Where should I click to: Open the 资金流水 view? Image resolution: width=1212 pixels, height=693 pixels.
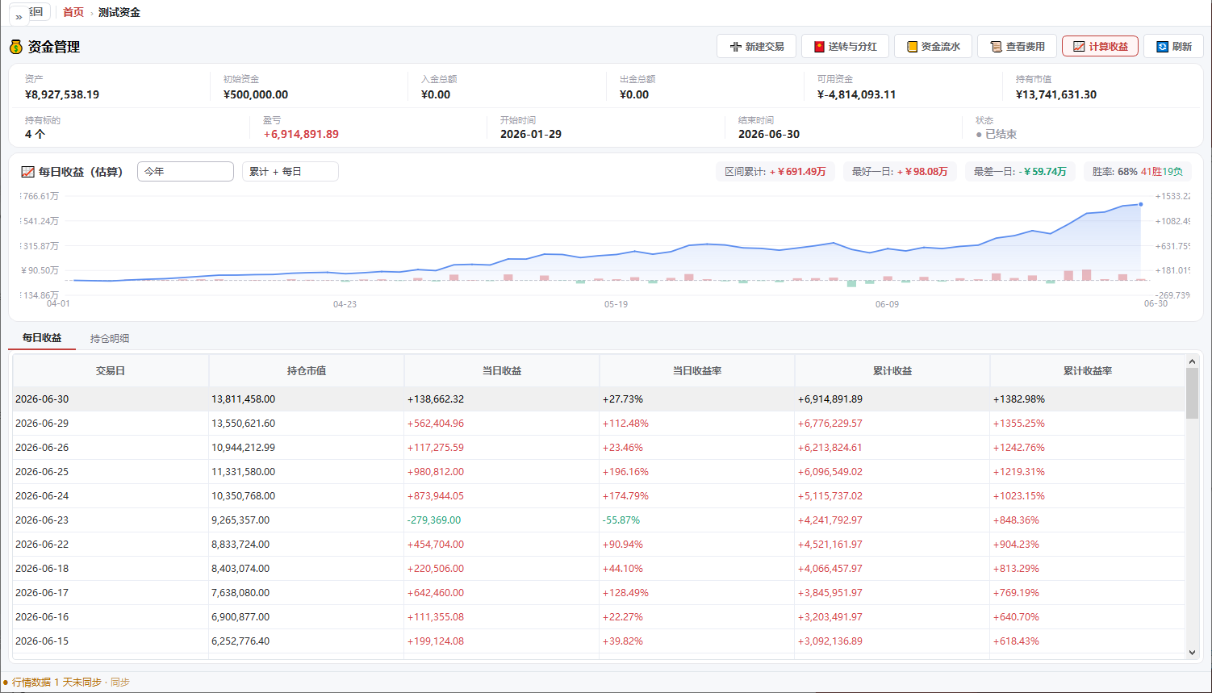coord(933,47)
